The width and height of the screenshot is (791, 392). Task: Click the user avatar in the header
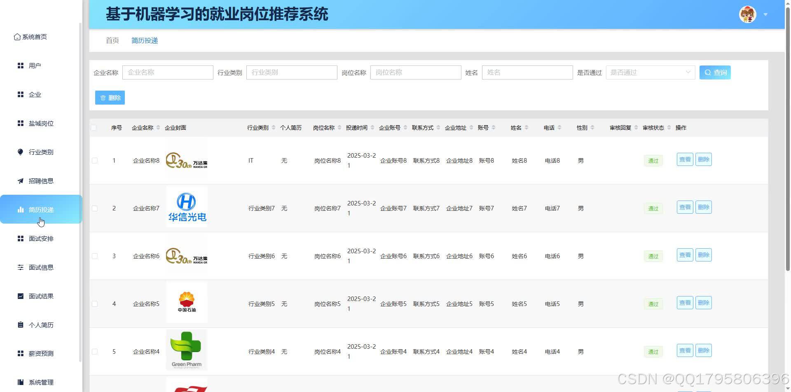pyautogui.click(x=748, y=14)
